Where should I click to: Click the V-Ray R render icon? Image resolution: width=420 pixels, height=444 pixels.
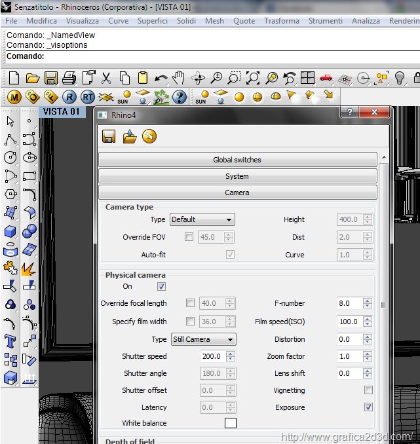69,97
